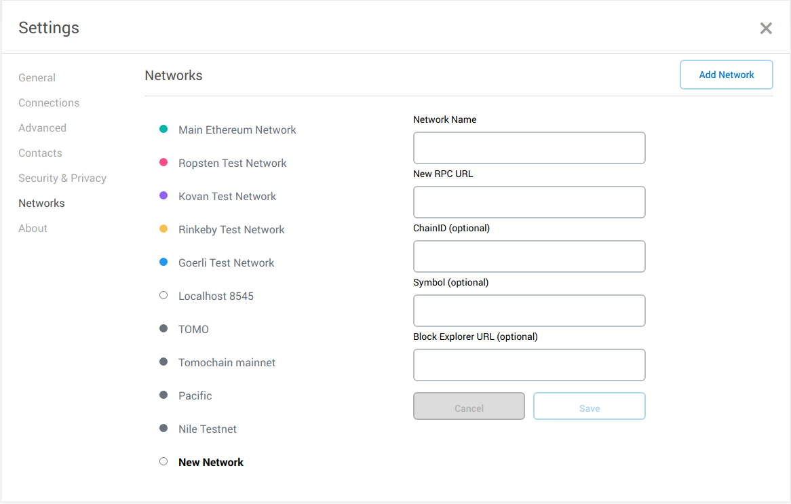Screen dimensions: 791x504
Task: Switch to Security & Privacy settings
Action: click(x=62, y=178)
